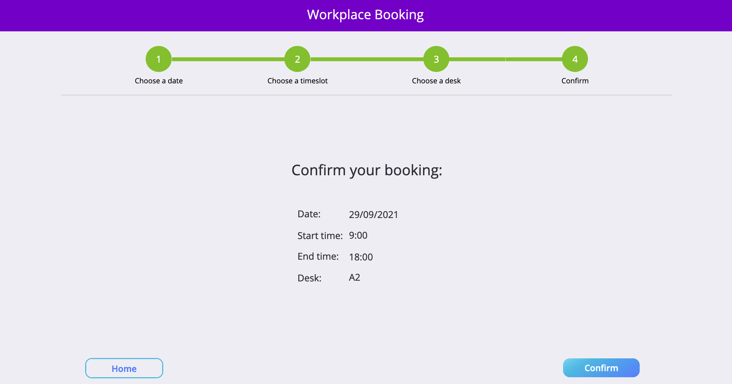
Task: Select the Choose a desk step label
Action: (436, 81)
